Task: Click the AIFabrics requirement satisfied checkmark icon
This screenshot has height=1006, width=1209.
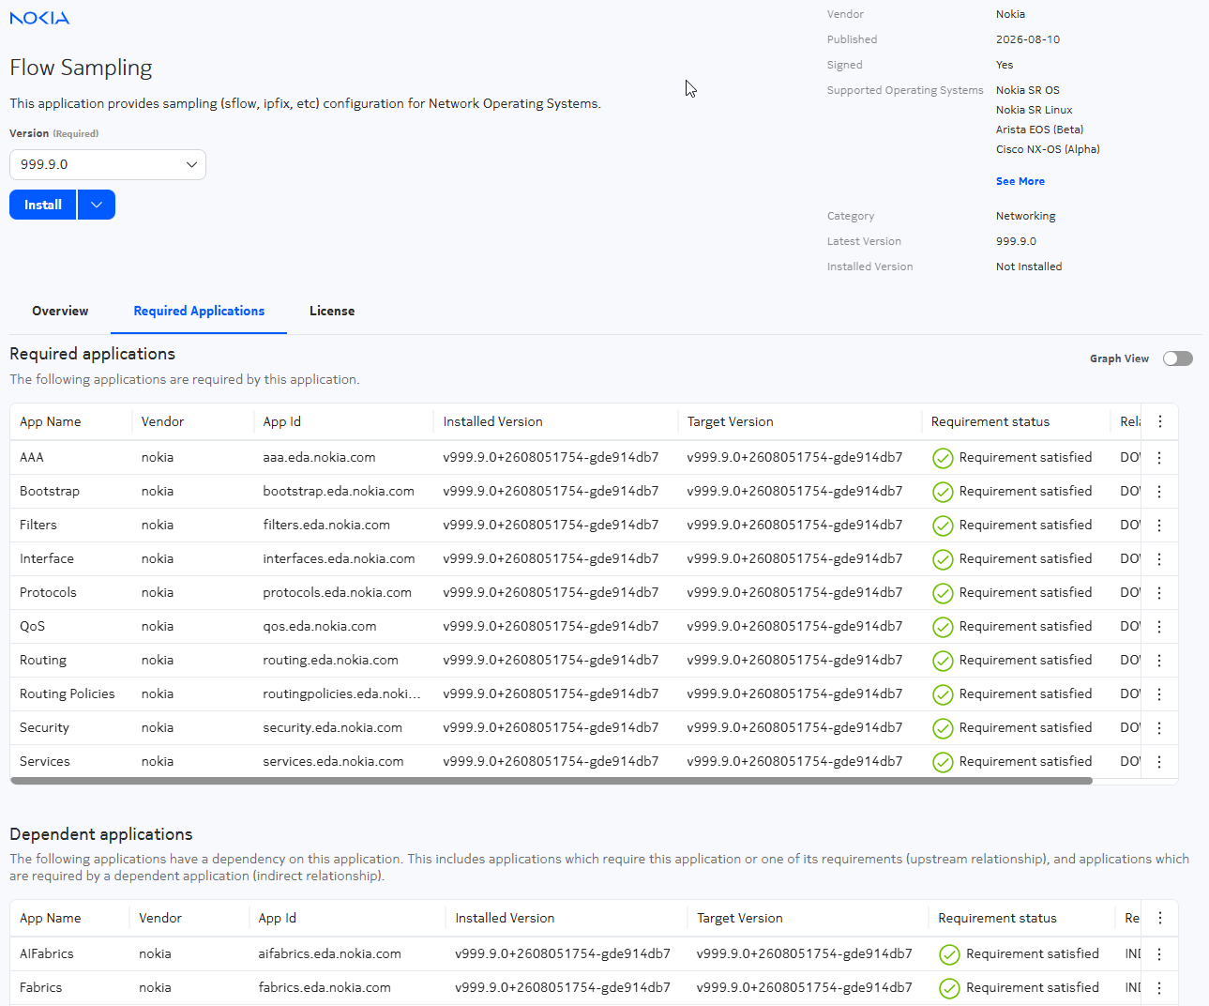Action: pos(949,954)
